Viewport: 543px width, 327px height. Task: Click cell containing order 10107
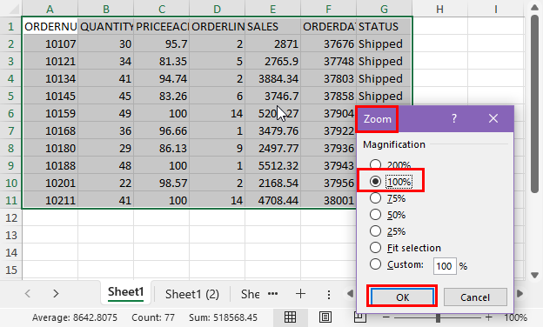tap(50, 43)
